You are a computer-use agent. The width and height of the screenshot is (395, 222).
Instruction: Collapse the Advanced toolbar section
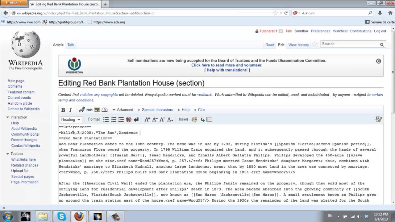[x=123, y=110]
